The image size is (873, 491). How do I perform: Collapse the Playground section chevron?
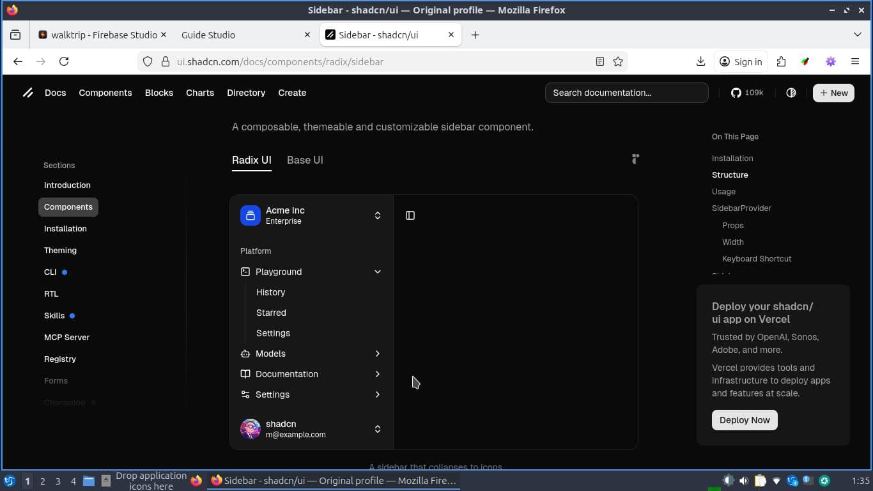pyautogui.click(x=378, y=272)
